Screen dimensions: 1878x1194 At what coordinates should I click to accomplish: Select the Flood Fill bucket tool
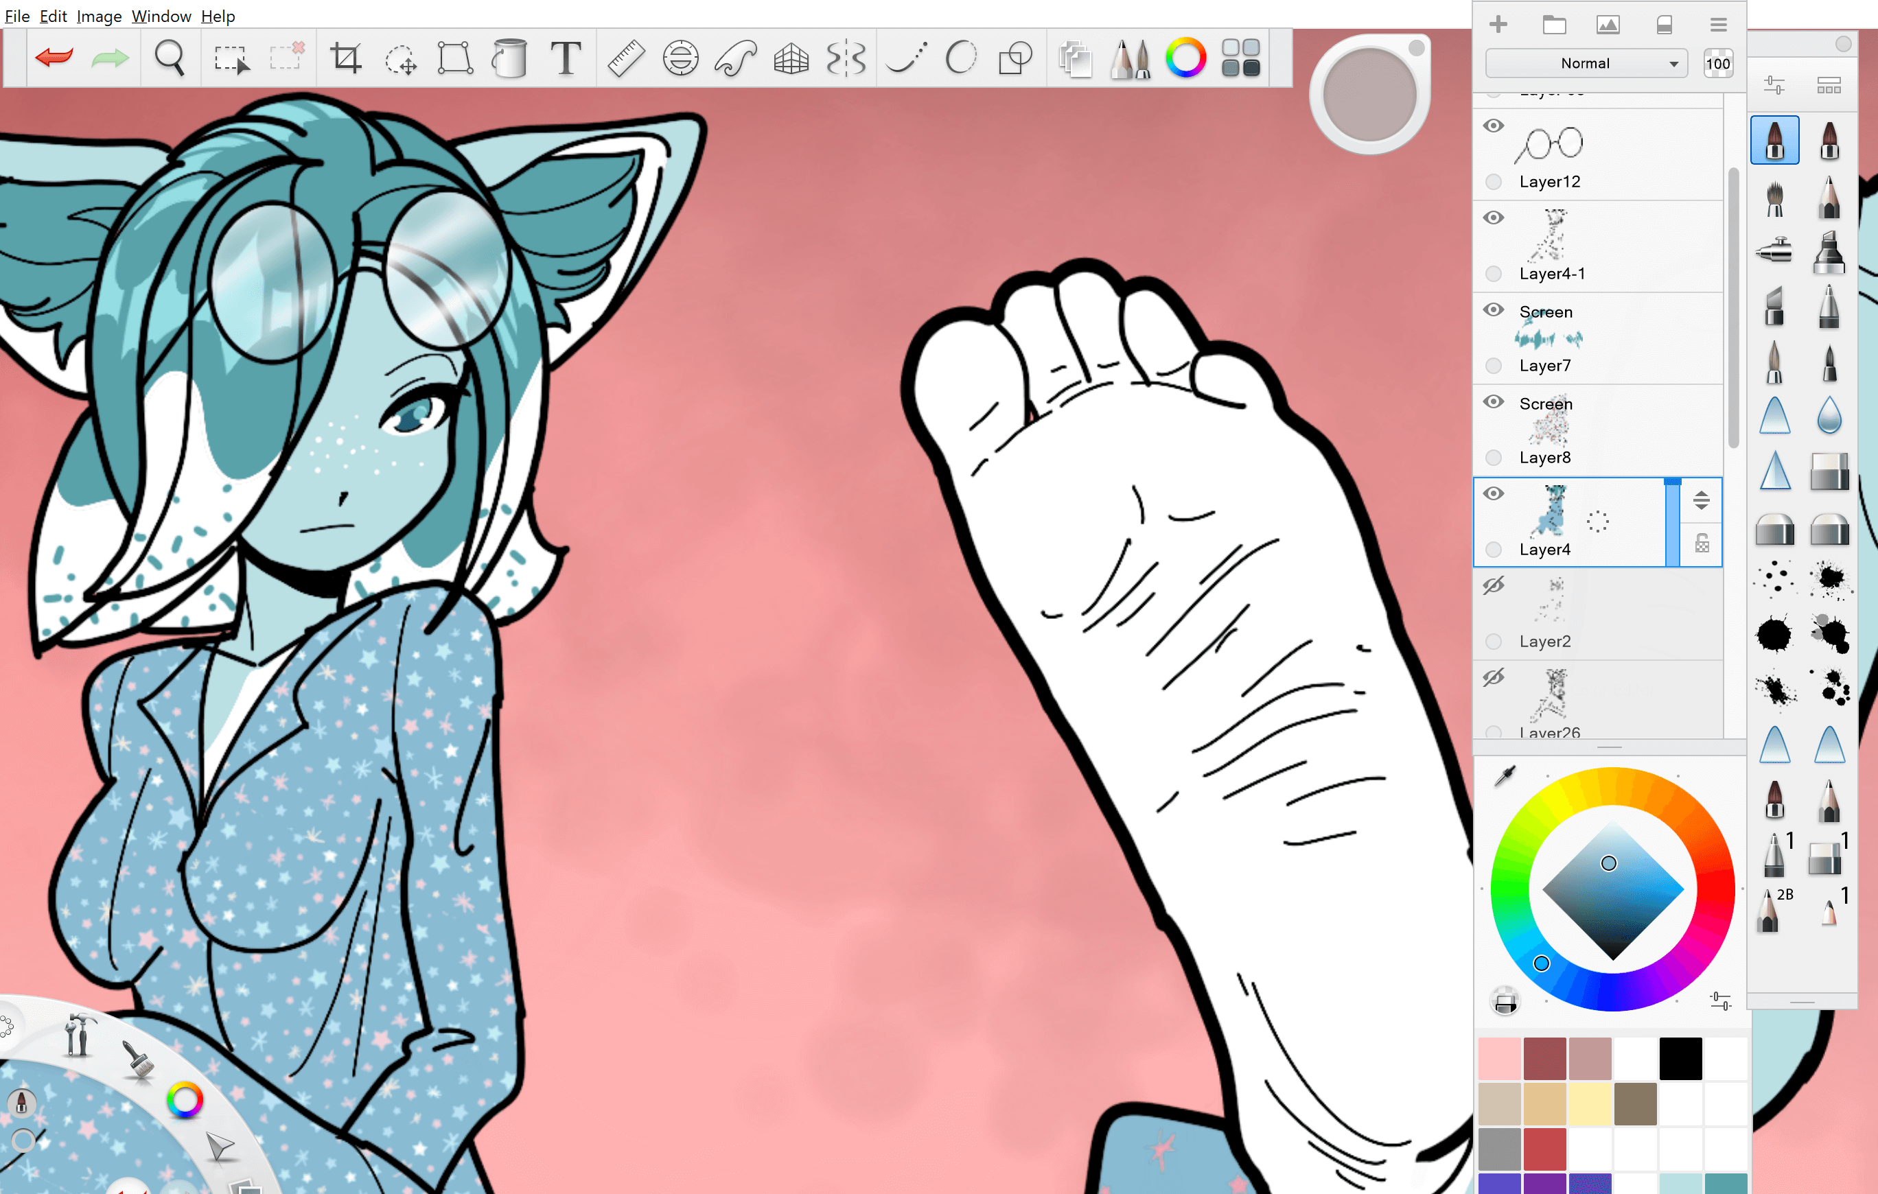click(510, 58)
